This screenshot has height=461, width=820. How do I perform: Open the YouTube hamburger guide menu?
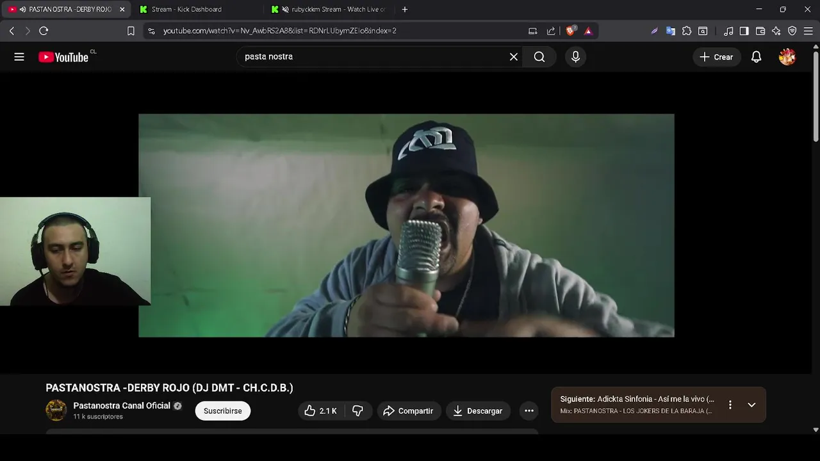tap(19, 57)
